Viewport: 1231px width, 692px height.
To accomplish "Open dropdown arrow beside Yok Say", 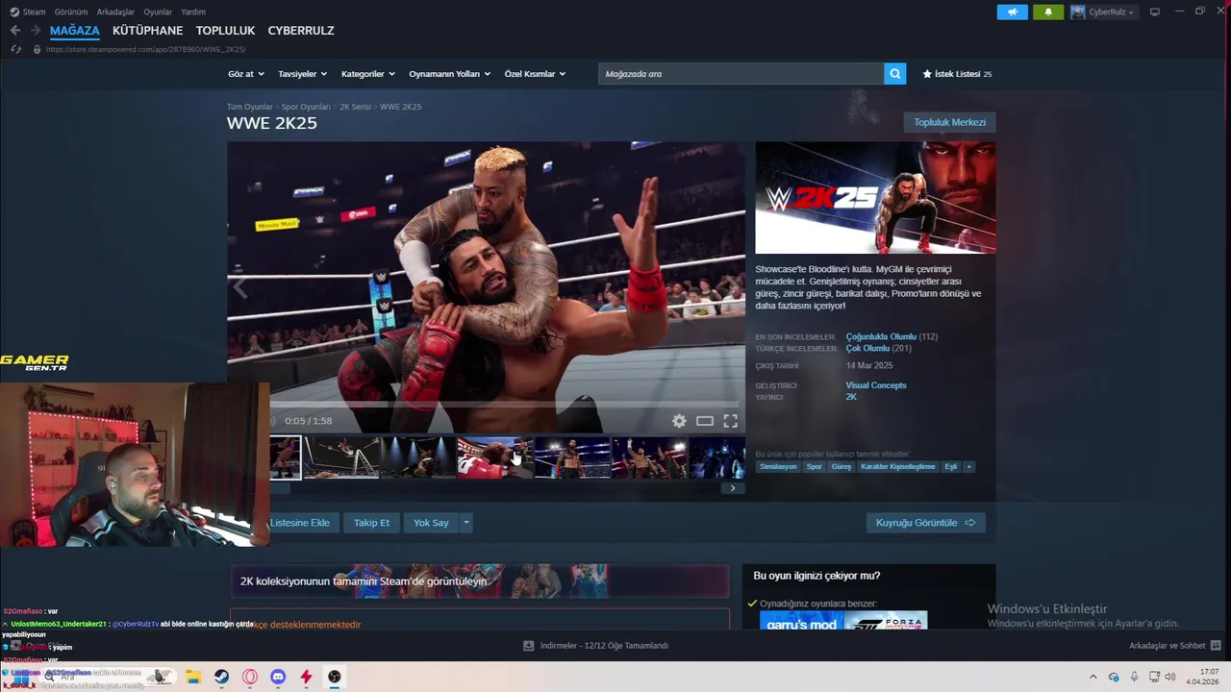I will (465, 523).
